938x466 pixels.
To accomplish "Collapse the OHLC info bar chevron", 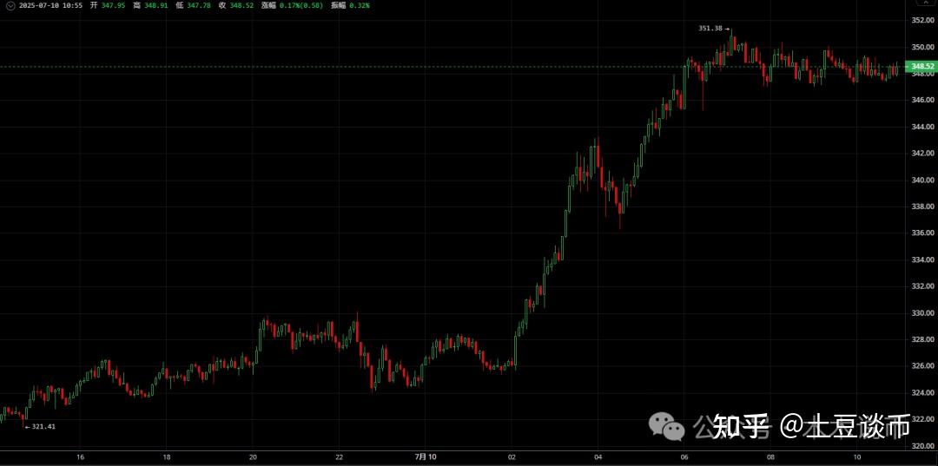I will point(10,5).
